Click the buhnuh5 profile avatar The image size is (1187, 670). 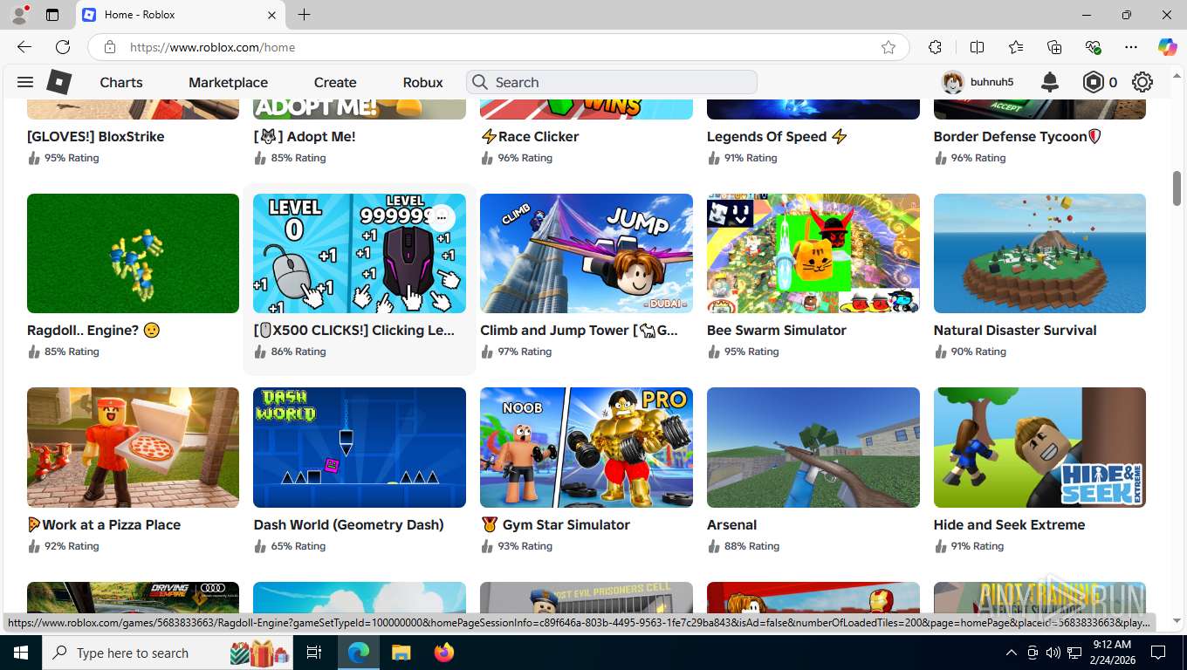tap(952, 82)
